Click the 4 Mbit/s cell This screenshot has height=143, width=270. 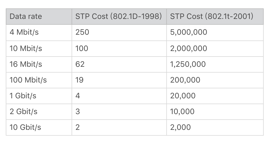pos(39,33)
